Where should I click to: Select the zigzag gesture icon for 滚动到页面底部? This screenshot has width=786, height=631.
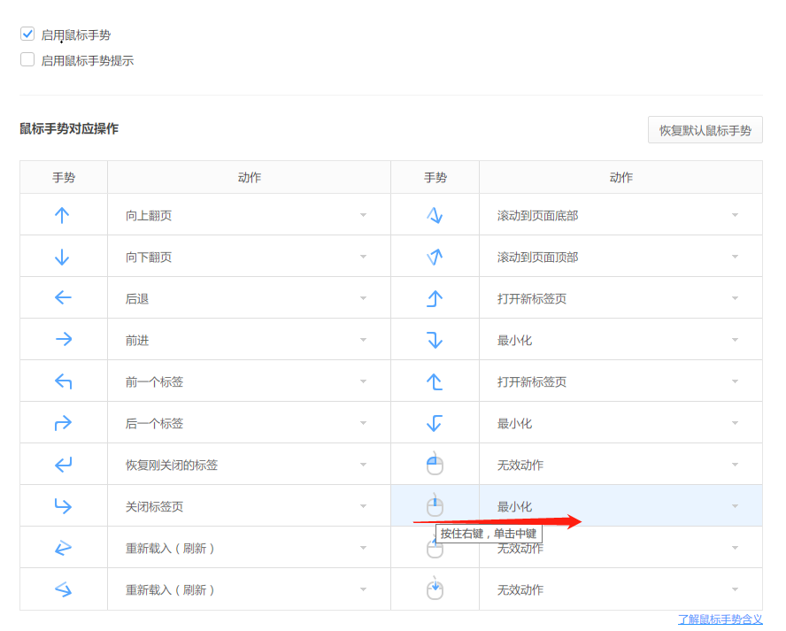coord(434,215)
